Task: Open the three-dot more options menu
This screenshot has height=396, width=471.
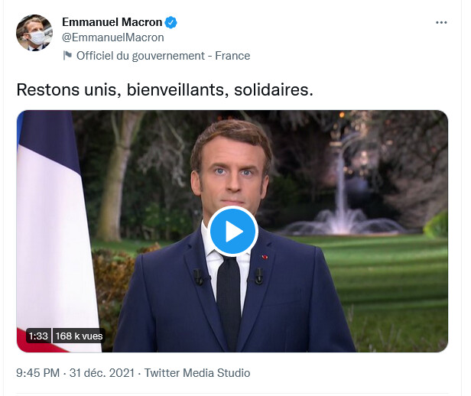Action: click(x=441, y=22)
